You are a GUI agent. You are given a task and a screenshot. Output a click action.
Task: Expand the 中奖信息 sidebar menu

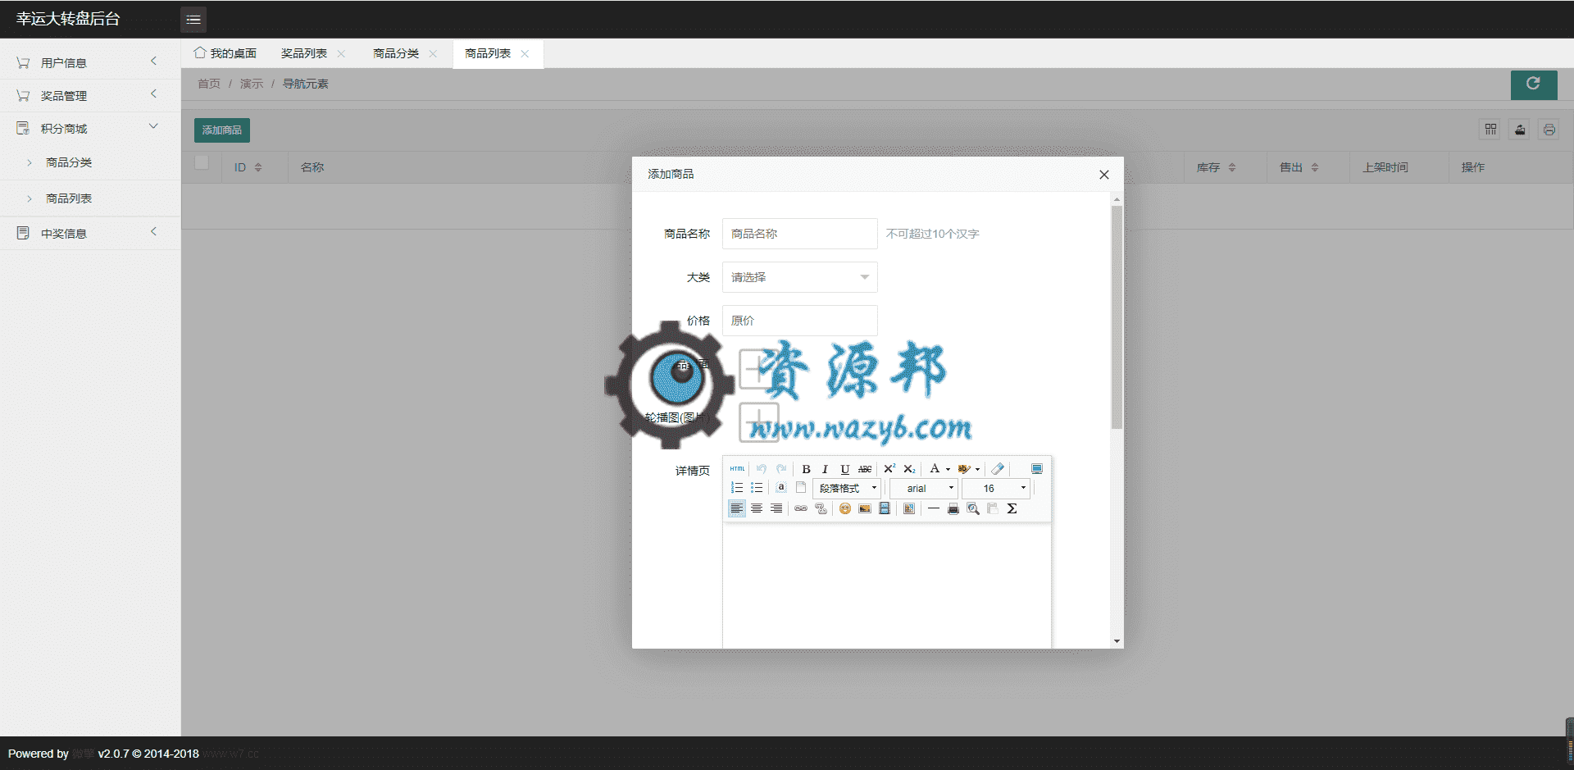pyautogui.click(x=90, y=233)
